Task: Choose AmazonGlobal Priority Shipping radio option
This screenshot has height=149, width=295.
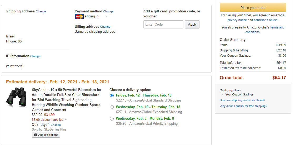Action: point(112,119)
